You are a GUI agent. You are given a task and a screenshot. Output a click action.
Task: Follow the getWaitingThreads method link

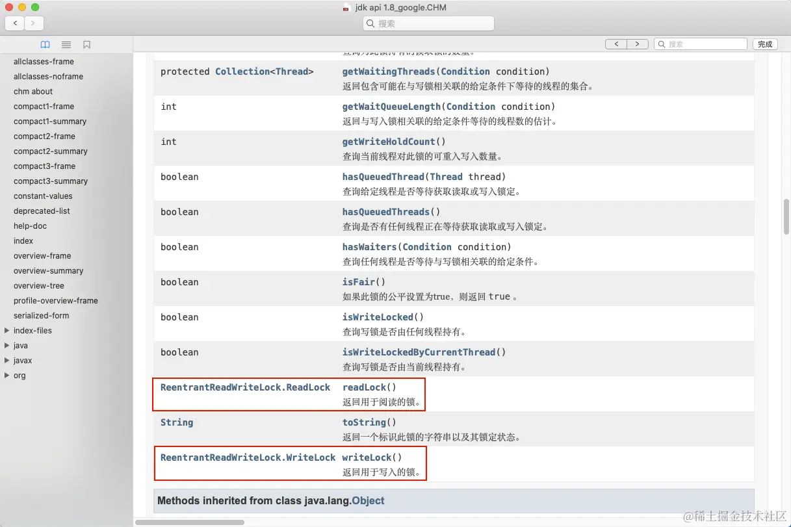389,71
